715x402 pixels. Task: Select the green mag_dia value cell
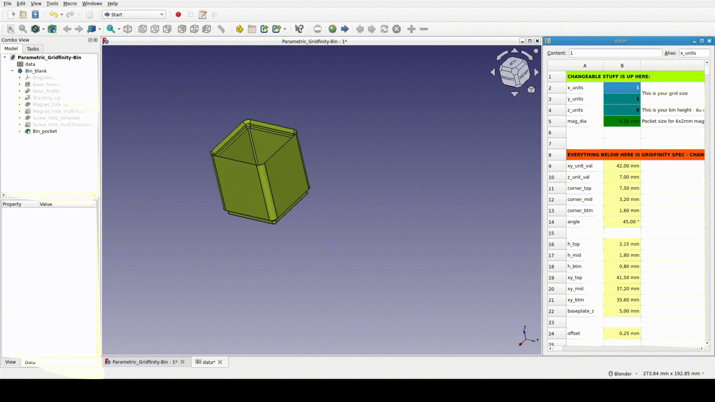coord(622,121)
